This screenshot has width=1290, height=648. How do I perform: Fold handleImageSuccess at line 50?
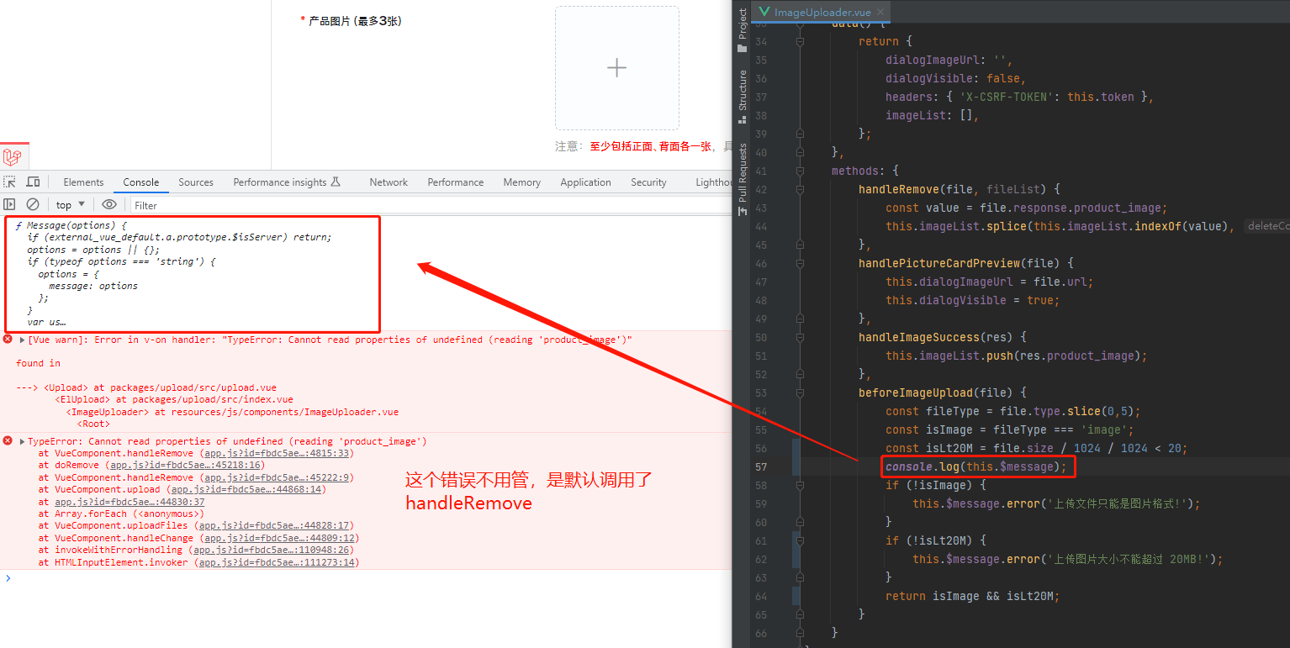click(x=800, y=337)
